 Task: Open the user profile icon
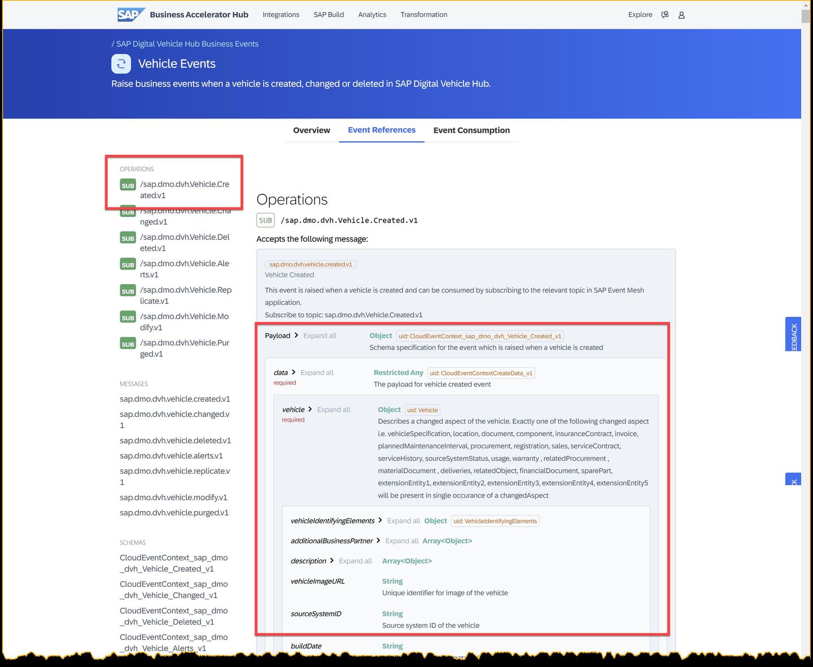point(681,15)
